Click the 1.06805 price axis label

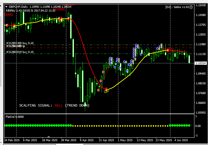pos(201,103)
